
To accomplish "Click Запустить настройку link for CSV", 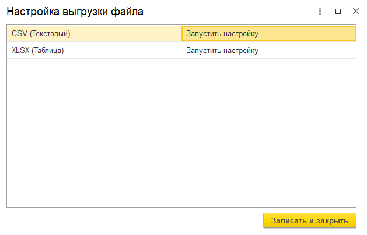I will click(222, 34).
